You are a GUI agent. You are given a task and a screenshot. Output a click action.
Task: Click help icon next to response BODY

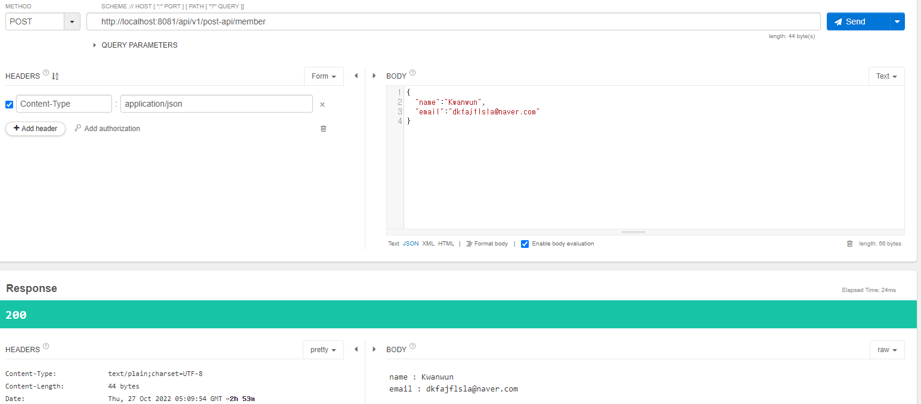click(413, 346)
